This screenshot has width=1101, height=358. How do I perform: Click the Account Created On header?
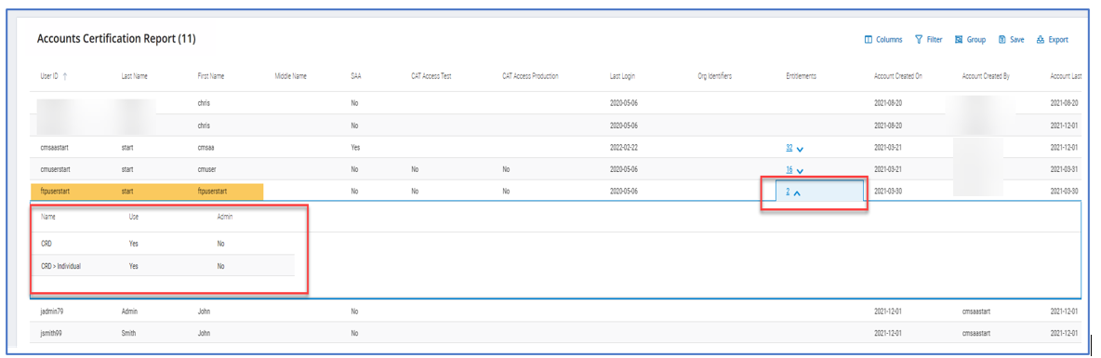point(898,75)
